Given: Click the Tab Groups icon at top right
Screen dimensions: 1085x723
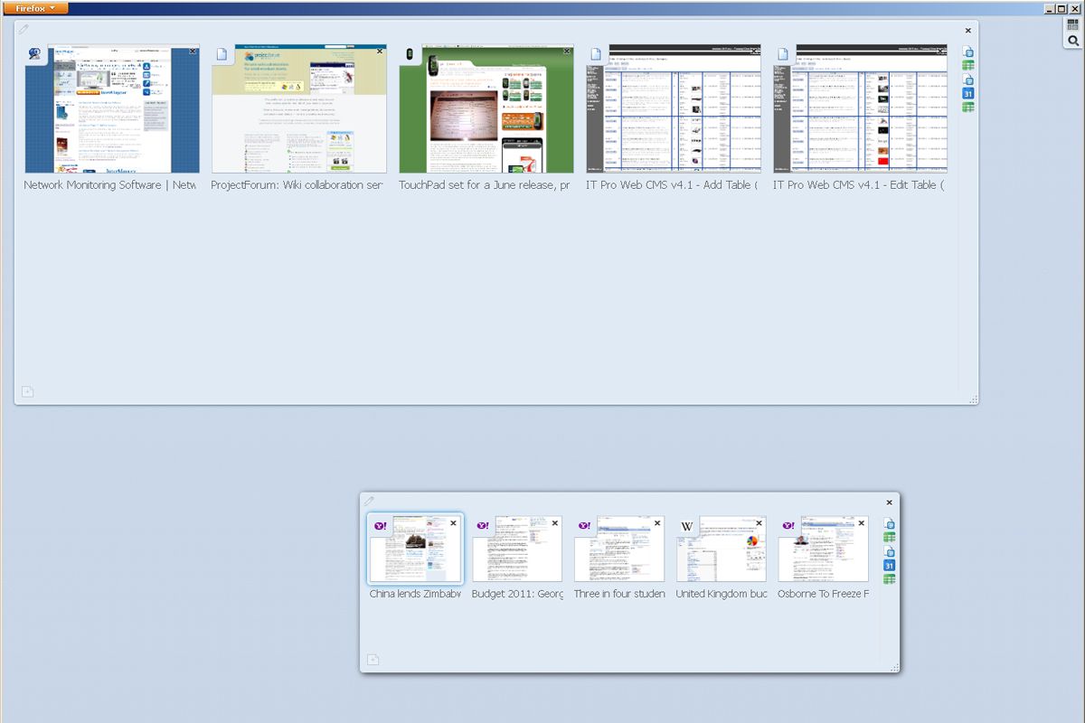Looking at the screenshot, I should pyautogui.click(x=1073, y=25).
